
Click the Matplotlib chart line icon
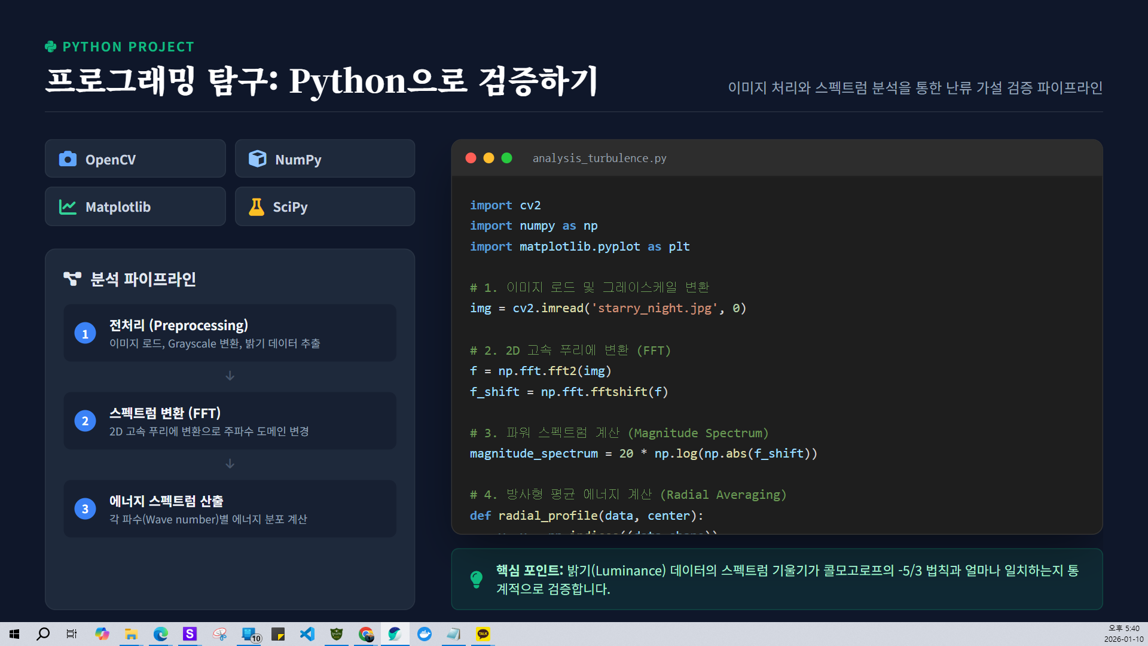point(68,207)
